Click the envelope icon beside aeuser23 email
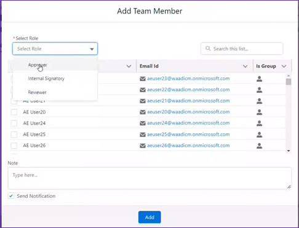The height and width of the screenshot is (228, 299). coord(143,79)
